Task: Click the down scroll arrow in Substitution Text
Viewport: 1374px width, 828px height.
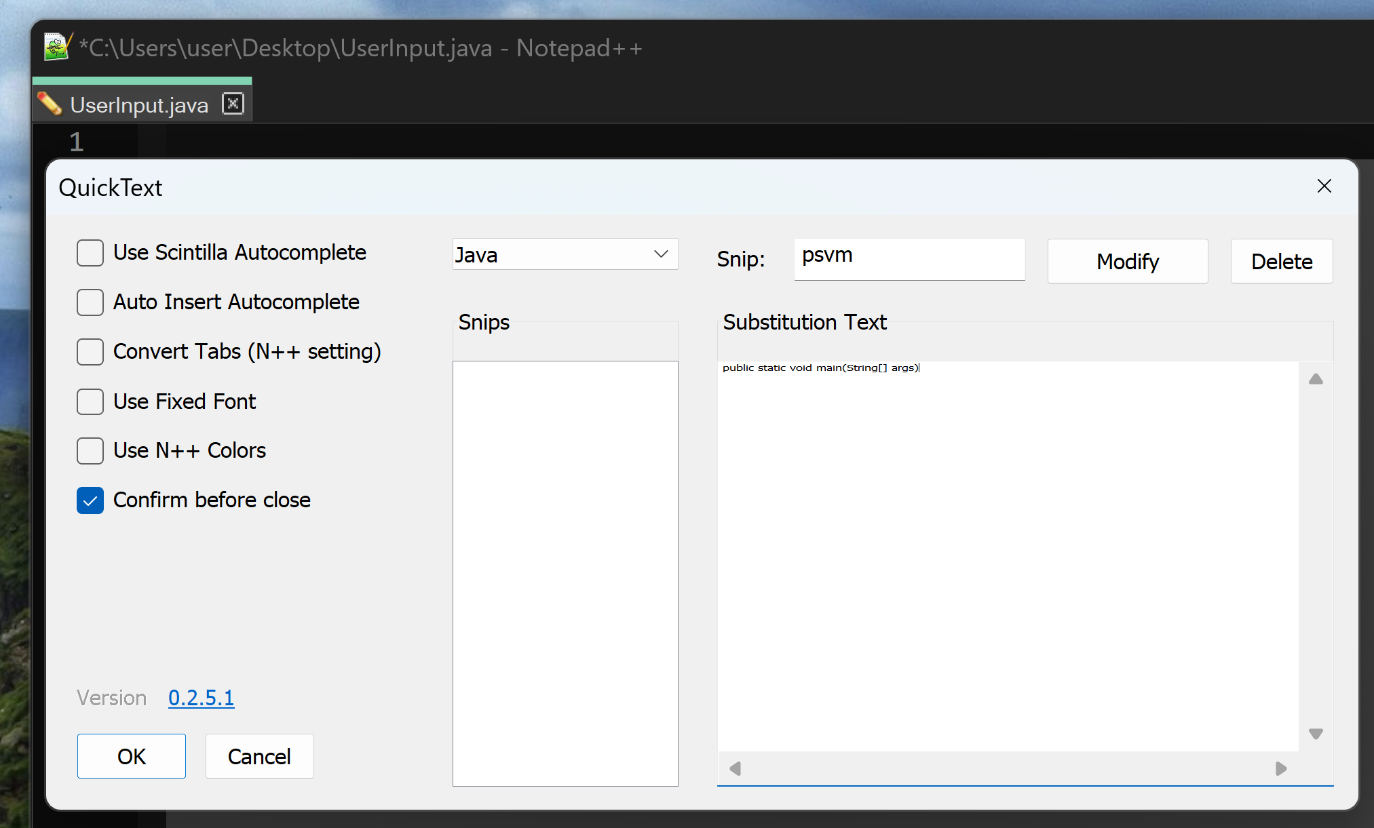Action: click(x=1315, y=733)
